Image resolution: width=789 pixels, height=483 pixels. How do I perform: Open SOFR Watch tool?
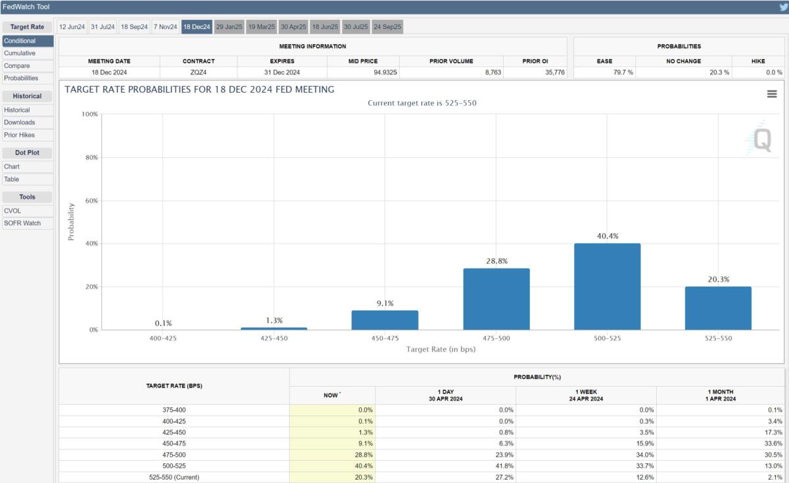pos(22,223)
